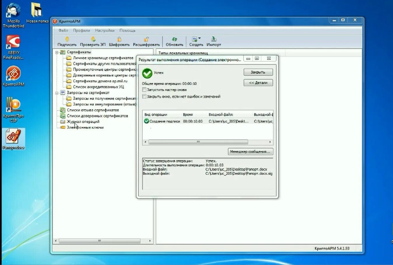Click the Подписать toolbar icon
This screenshot has height=265, width=393.
67,39
